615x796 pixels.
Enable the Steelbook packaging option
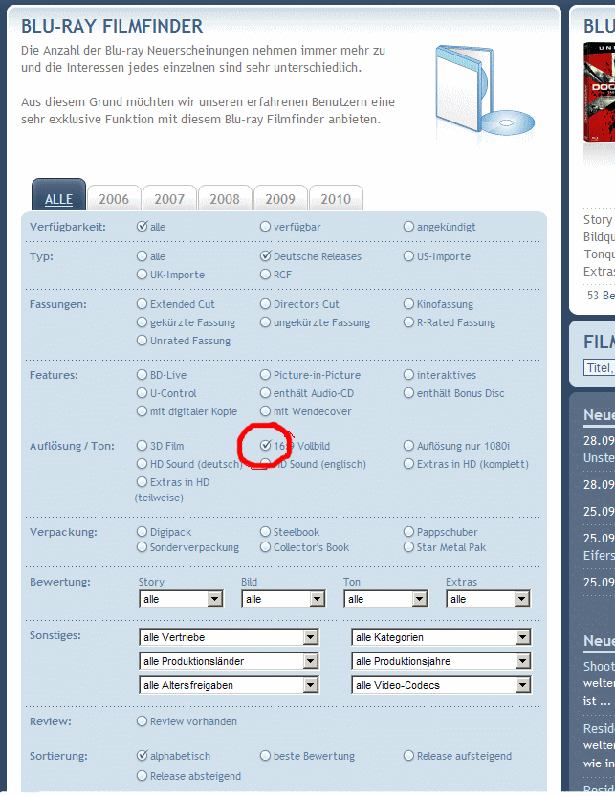tap(266, 532)
